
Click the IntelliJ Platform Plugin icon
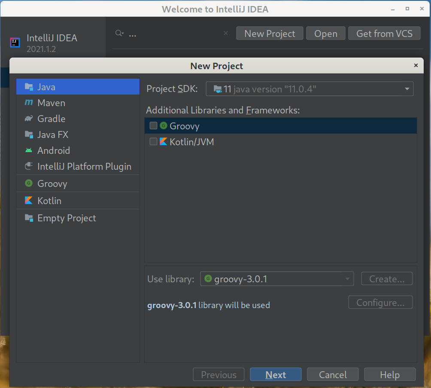28,166
